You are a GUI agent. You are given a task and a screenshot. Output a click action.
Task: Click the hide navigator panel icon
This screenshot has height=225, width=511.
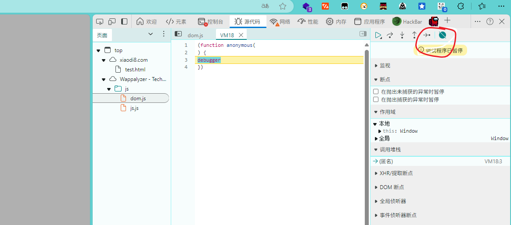[178, 34]
